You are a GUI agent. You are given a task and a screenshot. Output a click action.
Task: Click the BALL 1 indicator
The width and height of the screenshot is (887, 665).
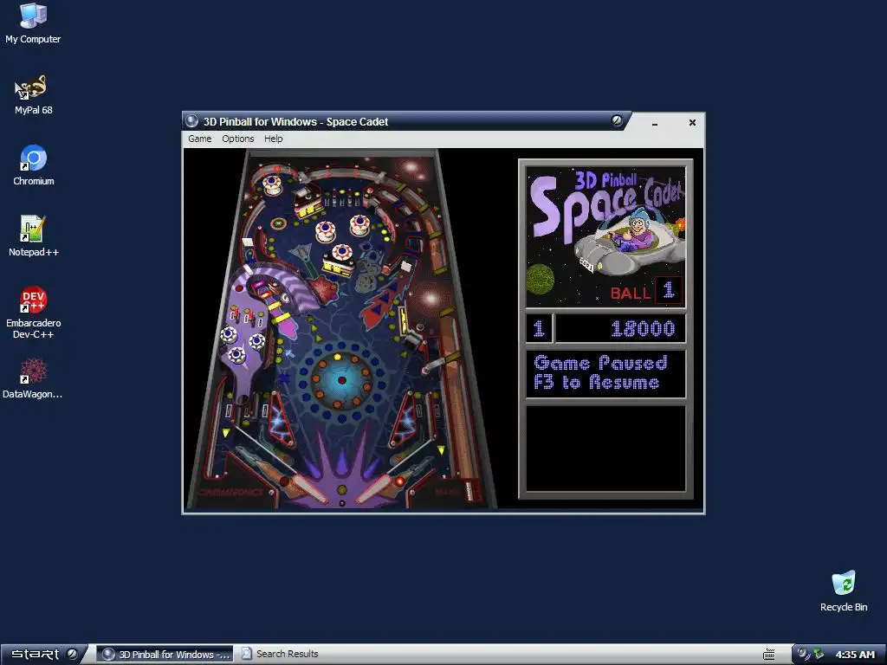[646, 292]
